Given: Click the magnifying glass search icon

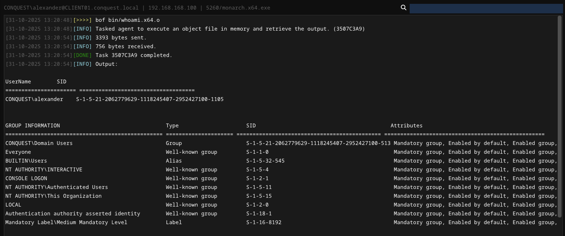Looking at the screenshot, I should click(404, 8).
